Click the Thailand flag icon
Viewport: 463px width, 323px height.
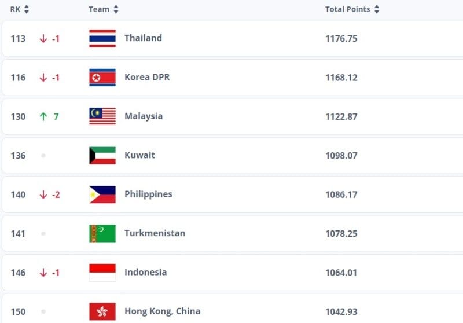tap(102, 38)
